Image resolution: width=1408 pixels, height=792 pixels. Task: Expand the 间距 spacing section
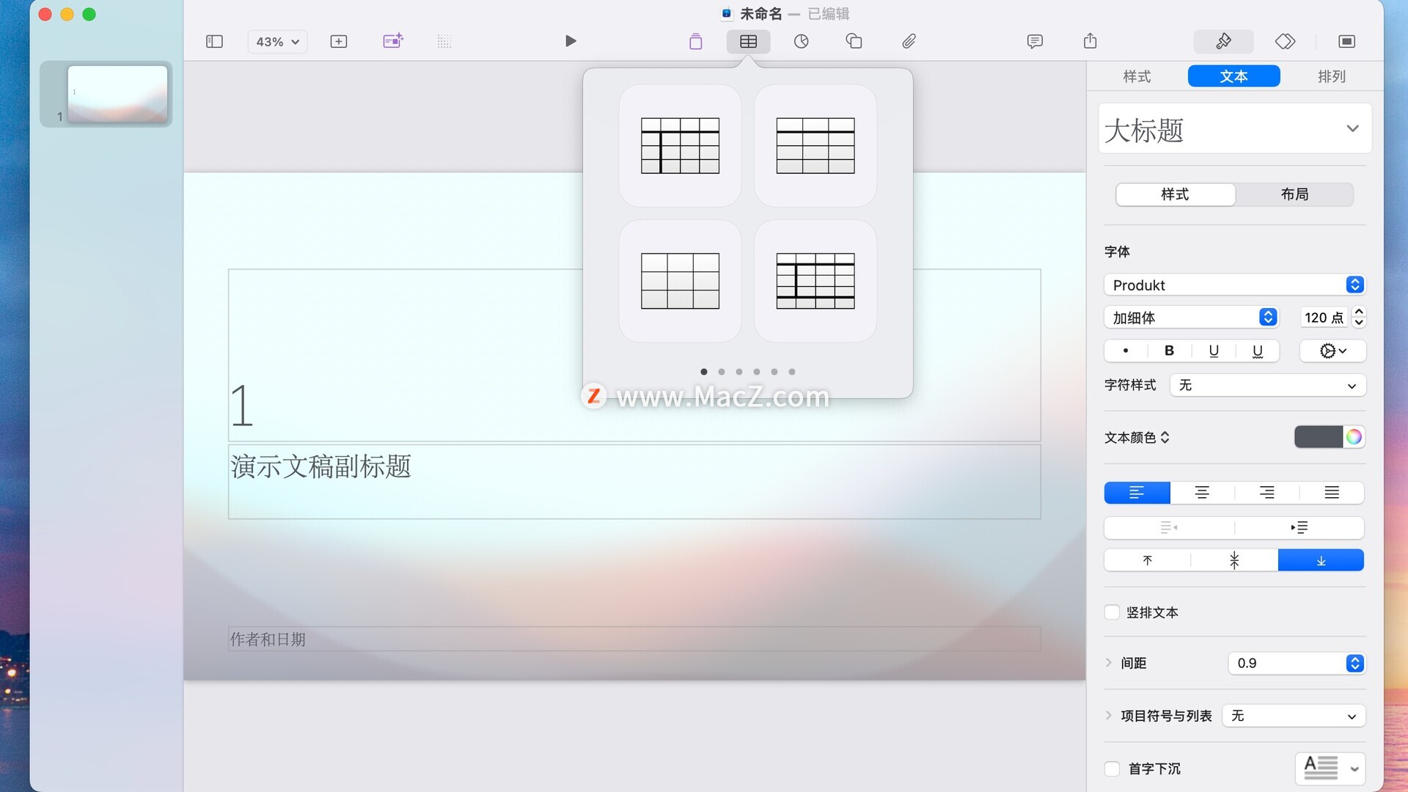click(x=1109, y=663)
